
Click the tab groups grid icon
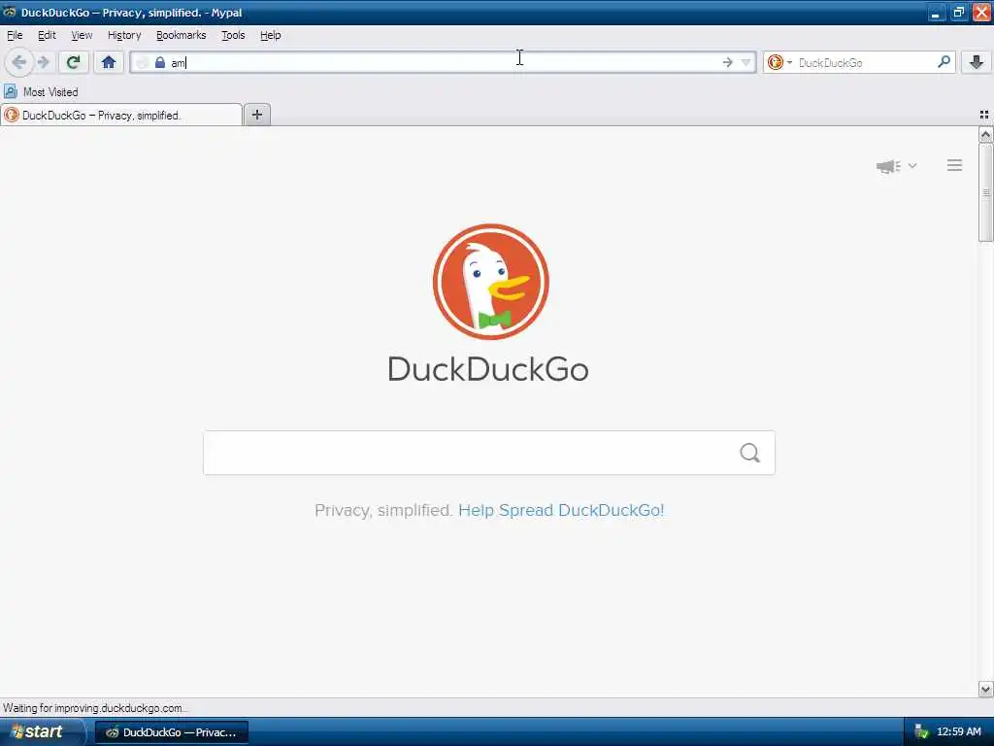pos(984,115)
